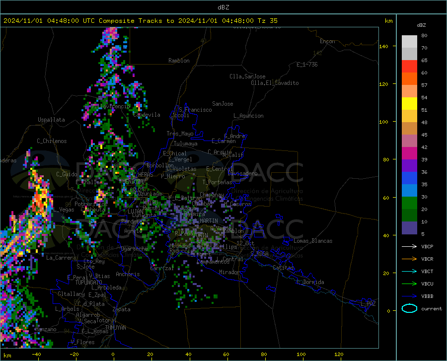Screen dimensions: 447x361
Task: Click the Potrerillos map label
Action: pos(91,204)
